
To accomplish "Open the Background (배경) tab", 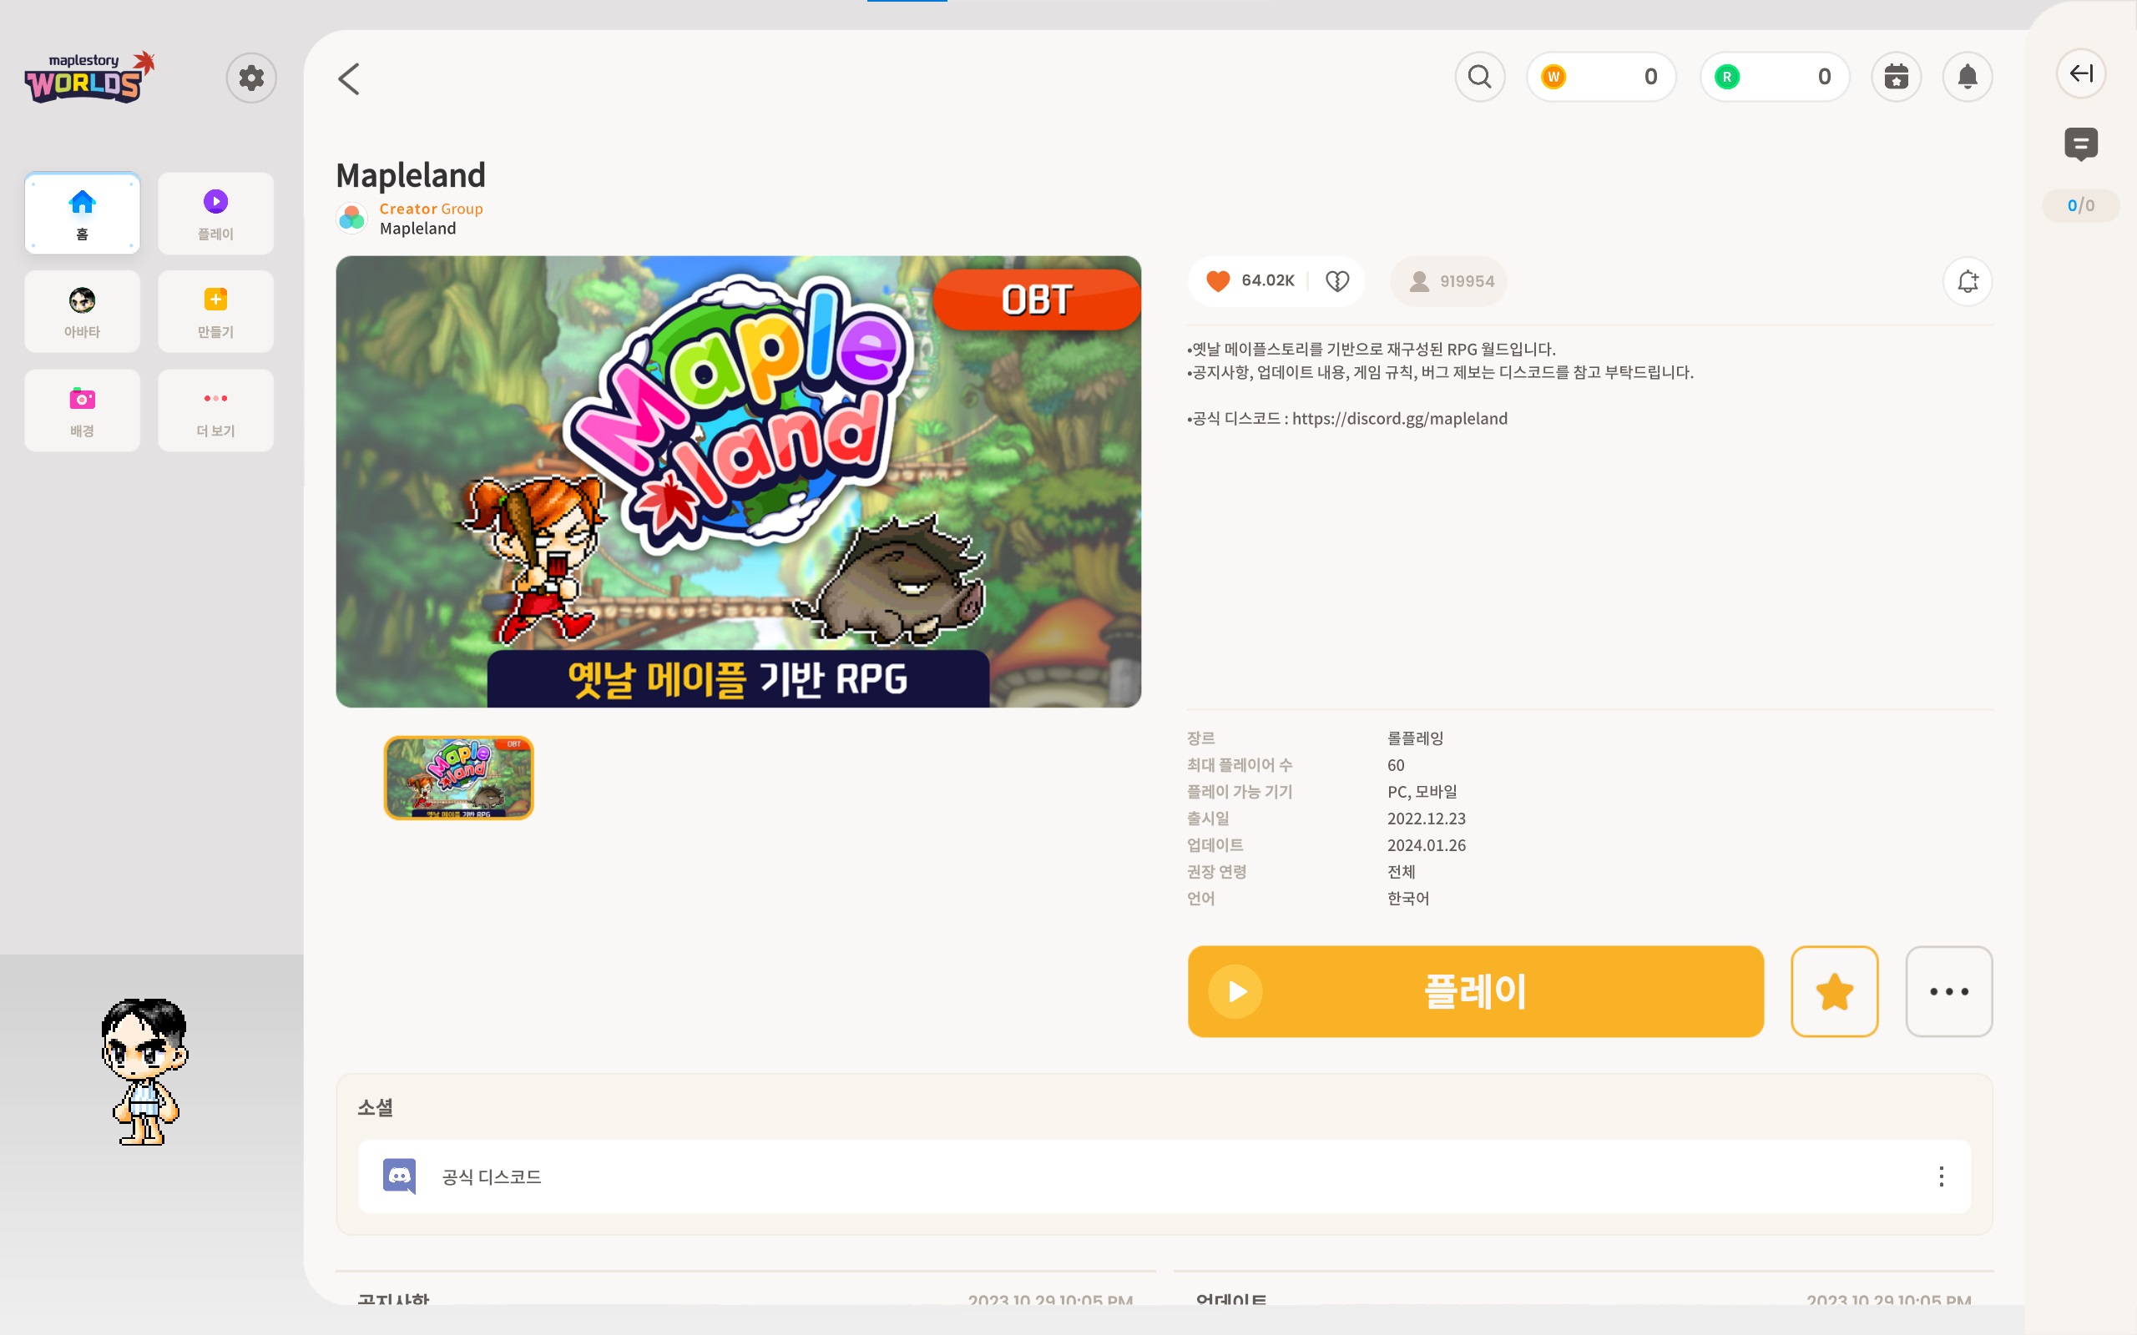I will click(82, 411).
